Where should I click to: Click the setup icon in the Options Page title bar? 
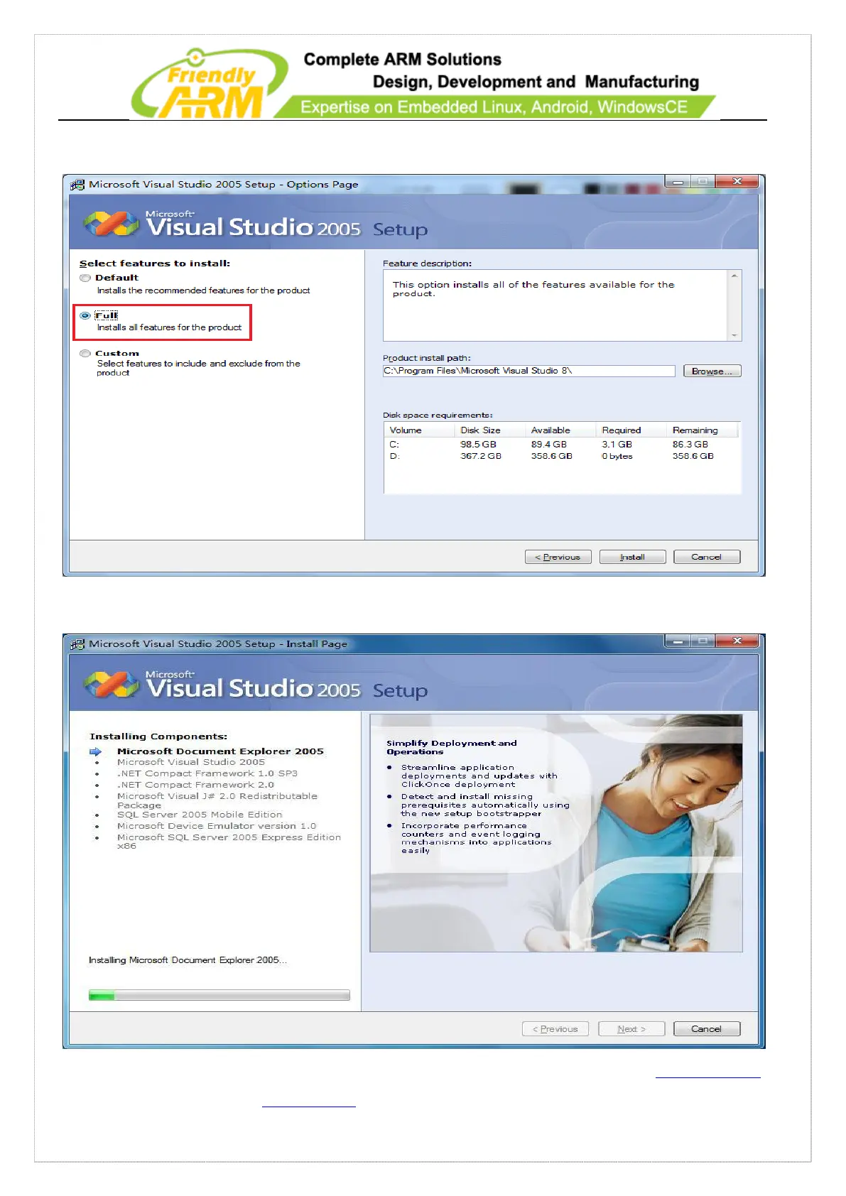[x=77, y=185]
